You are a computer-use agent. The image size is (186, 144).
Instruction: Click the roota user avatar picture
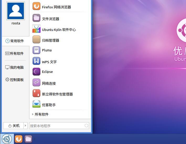(16, 11)
